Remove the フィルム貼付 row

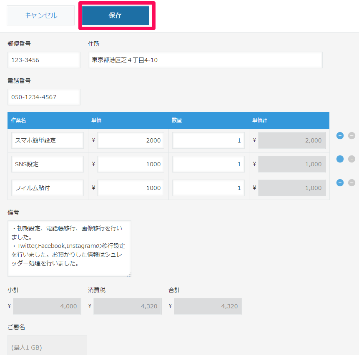[351, 182]
